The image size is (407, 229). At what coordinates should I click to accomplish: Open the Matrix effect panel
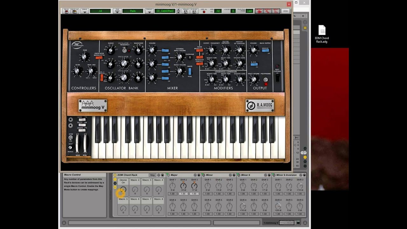point(259,11)
